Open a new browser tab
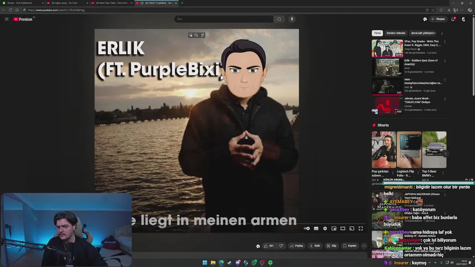This screenshot has height=267, width=475. [x=182, y=3]
